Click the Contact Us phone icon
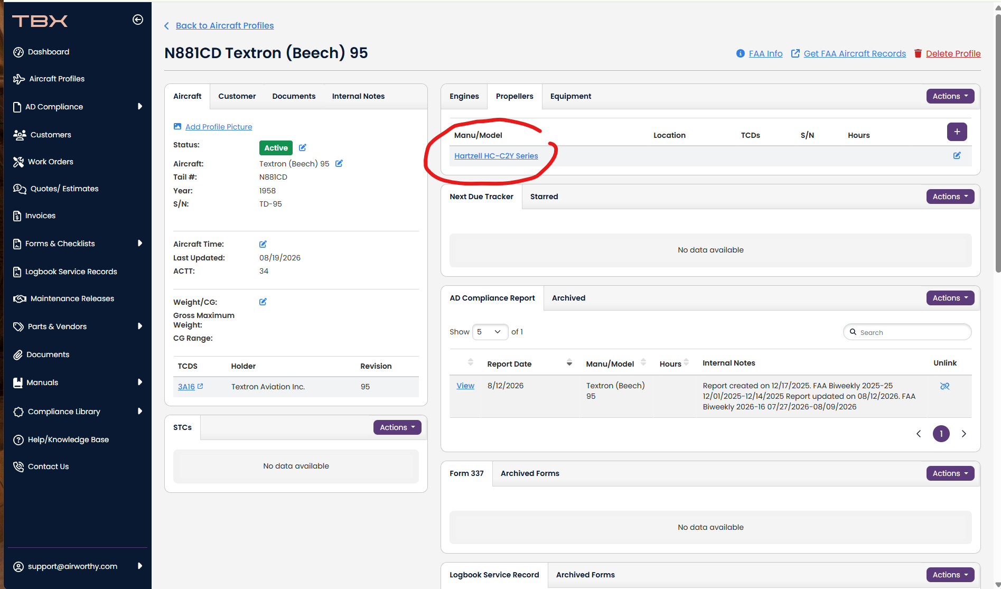Image resolution: width=1001 pixels, height=589 pixels. tap(18, 466)
